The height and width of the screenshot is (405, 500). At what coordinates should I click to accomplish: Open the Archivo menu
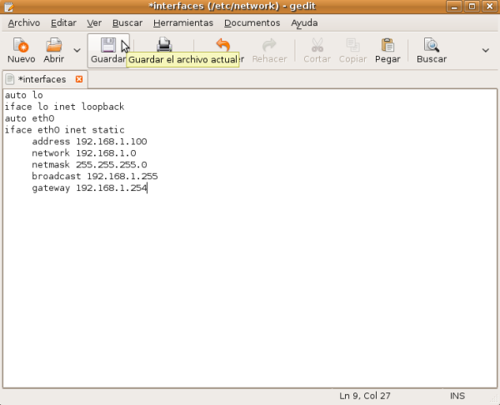point(23,23)
